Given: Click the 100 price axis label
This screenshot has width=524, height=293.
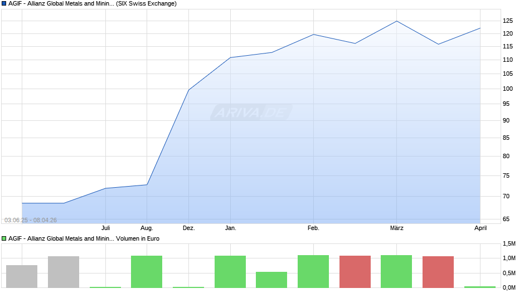Looking at the screenshot, I should pos(508,89).
